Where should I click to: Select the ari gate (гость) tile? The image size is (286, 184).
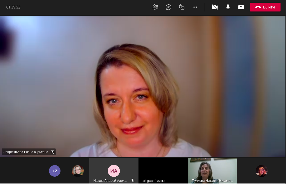point(163,171)
